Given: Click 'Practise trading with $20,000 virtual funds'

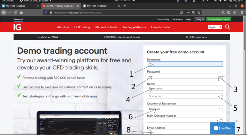Looking at the screenshot, I should 54,78.
